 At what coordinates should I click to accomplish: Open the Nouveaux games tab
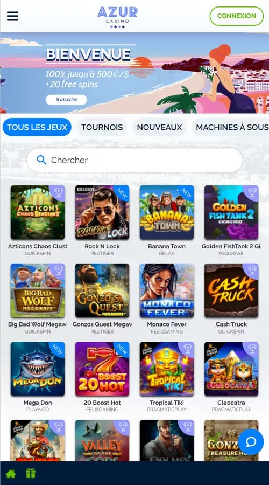click(x=159, y=127)
